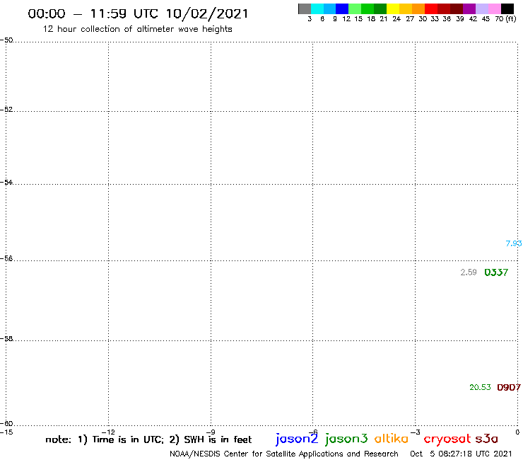Select the -56 latitude axis label
The height and width of the screenshot is (460, 523).
click(6, 258)
